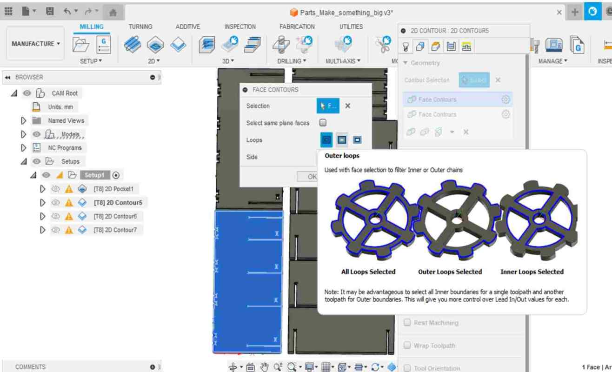The width and height of the screenshot is (612, 372).
Task: Toggle visibility of CAM Root
Action: click(27, 93)
